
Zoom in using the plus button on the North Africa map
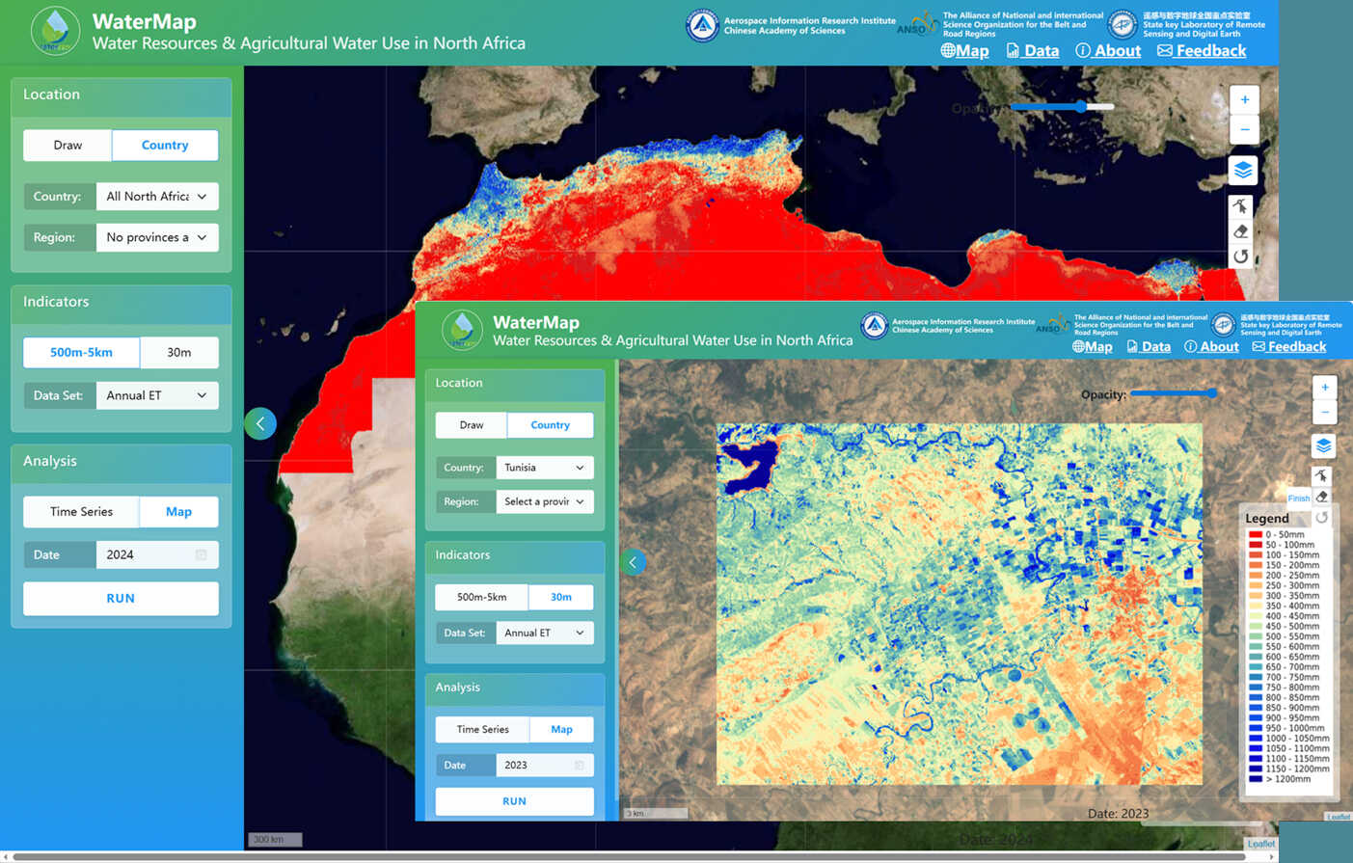tap(1244, 100)
